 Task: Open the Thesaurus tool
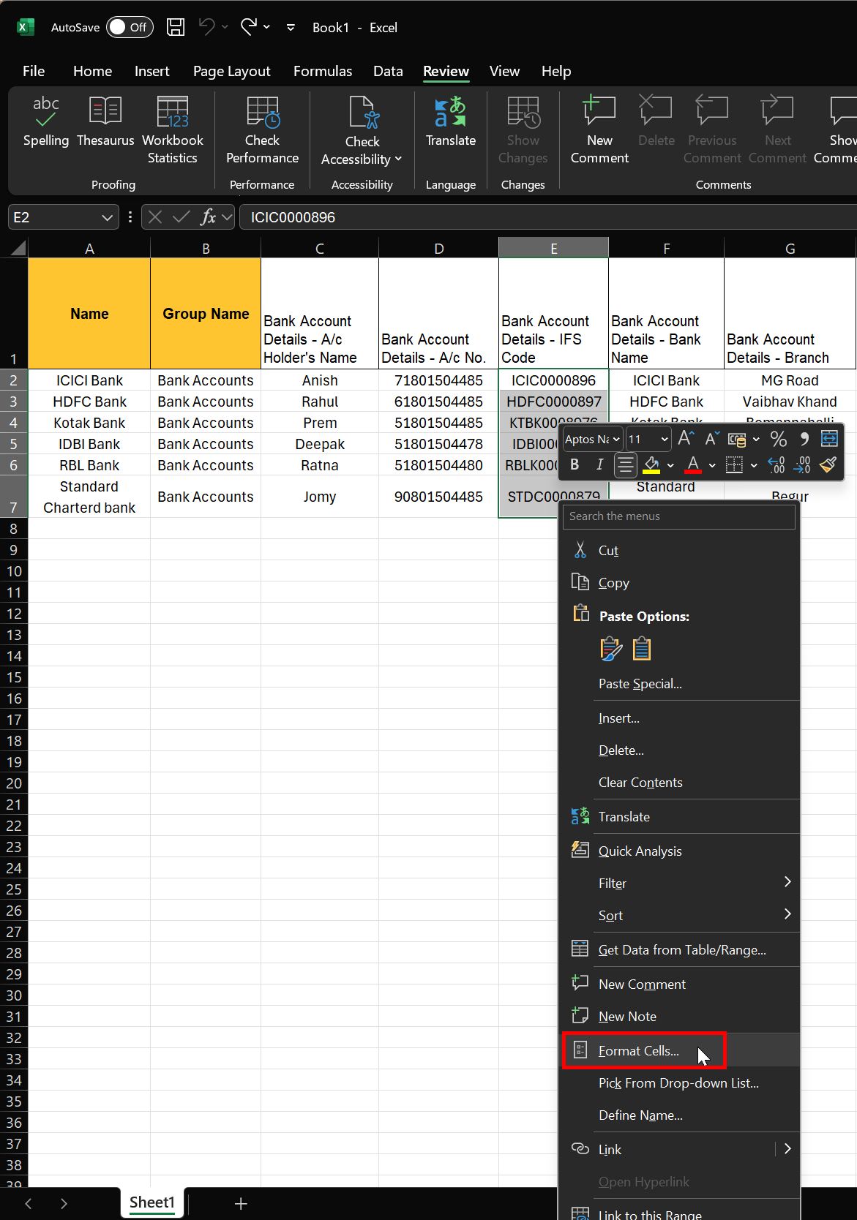(x=105, y=121)
